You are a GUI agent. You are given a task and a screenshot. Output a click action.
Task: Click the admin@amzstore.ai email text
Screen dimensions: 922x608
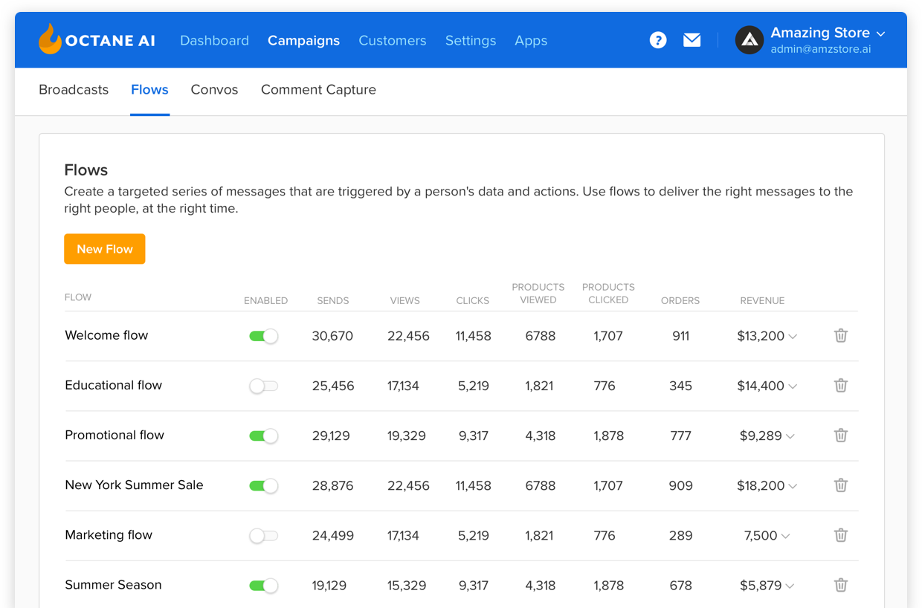[x=821, y=49]
